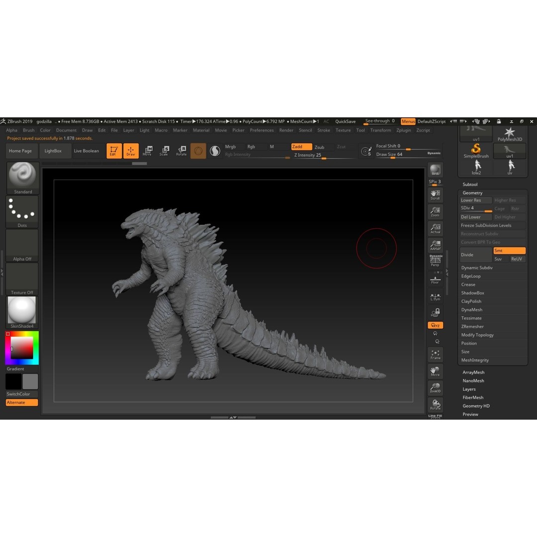Screen dimensions: 537x537
Task: Click the right-panel Rotate view icon
Action: point(435,405)
